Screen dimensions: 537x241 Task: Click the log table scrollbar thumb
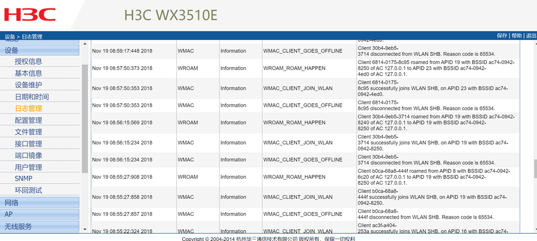coord(535,169)
